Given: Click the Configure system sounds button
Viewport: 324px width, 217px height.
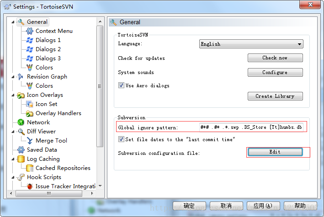Looking at the screenshot, I should tap(275, 72).
